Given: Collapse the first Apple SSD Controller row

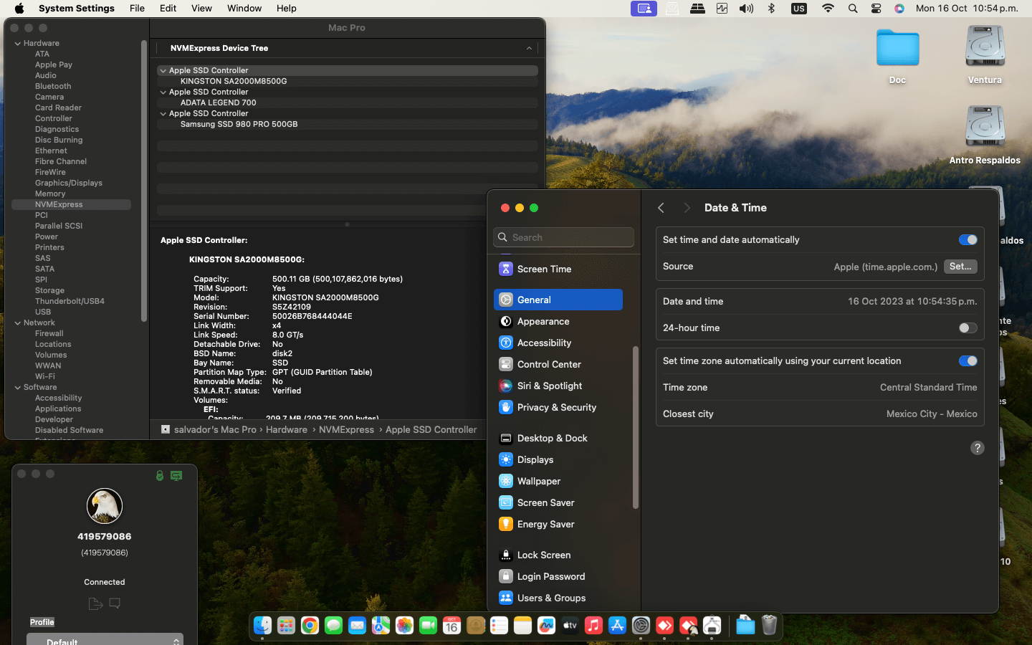Looking at the screenshot, I should [x=163, y=71].
